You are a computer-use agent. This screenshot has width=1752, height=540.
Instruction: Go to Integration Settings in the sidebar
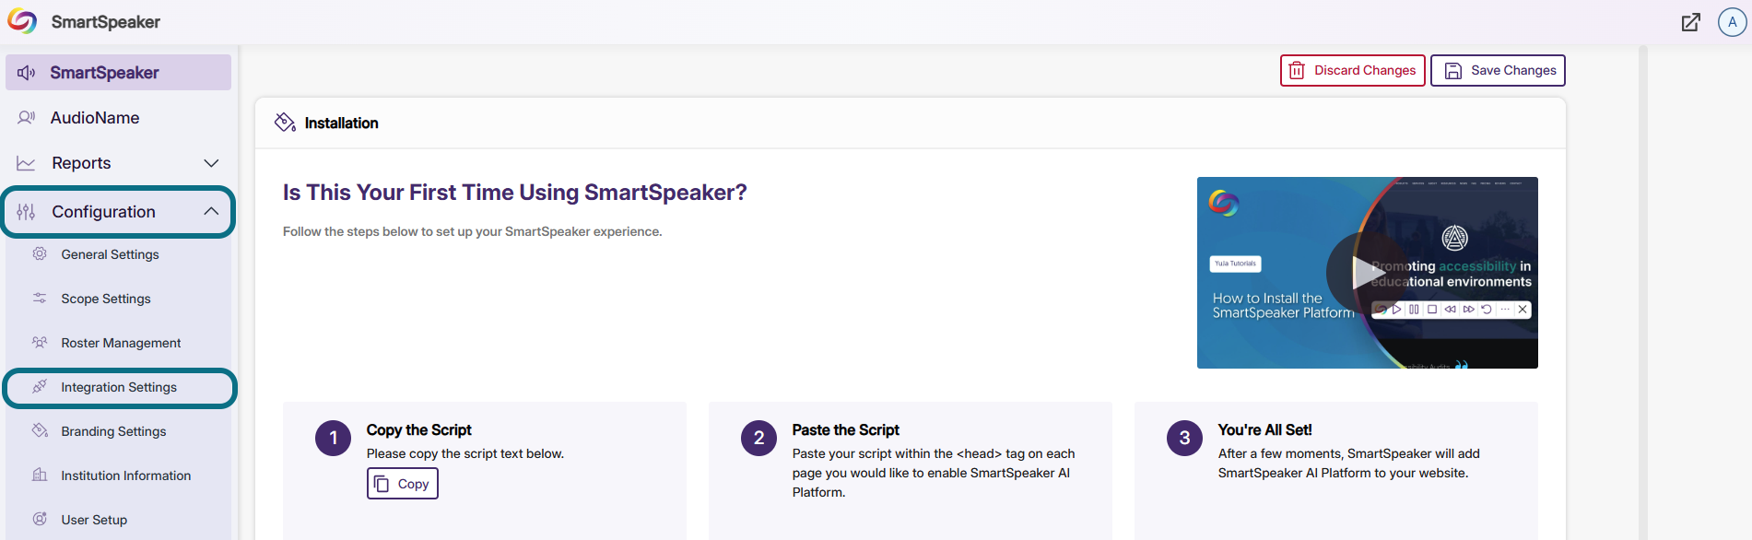(120, 387)
